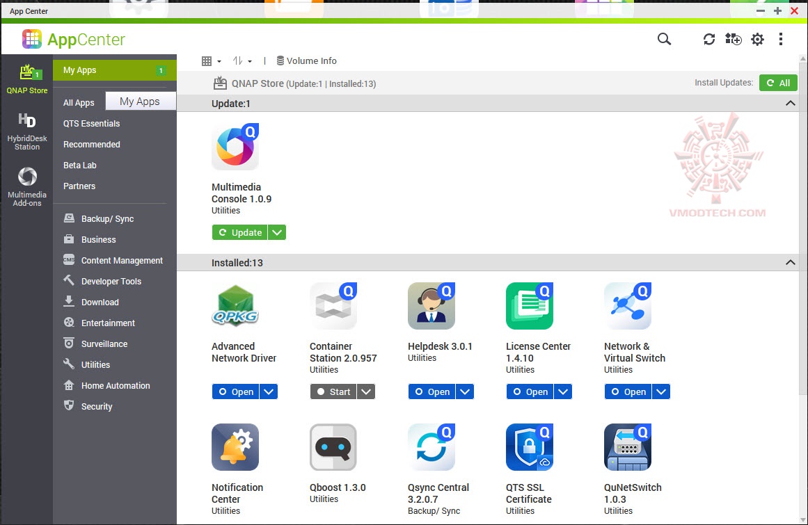Click the Advanced Network Driver QPKG icon
Image resolution: width=808 pixels, height=525 pixels.
(235, 306)
